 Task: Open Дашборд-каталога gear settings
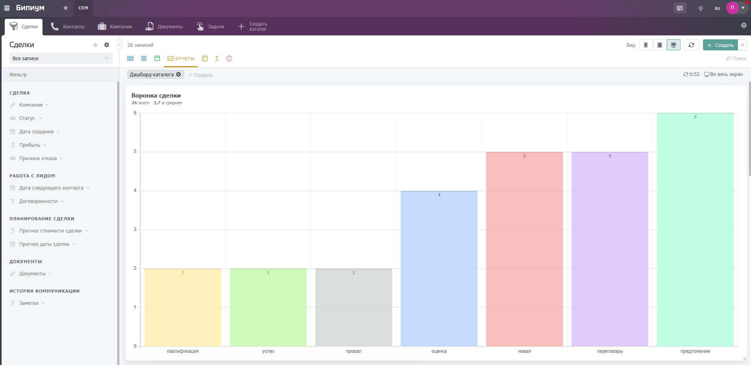click(x=179, y=74)
